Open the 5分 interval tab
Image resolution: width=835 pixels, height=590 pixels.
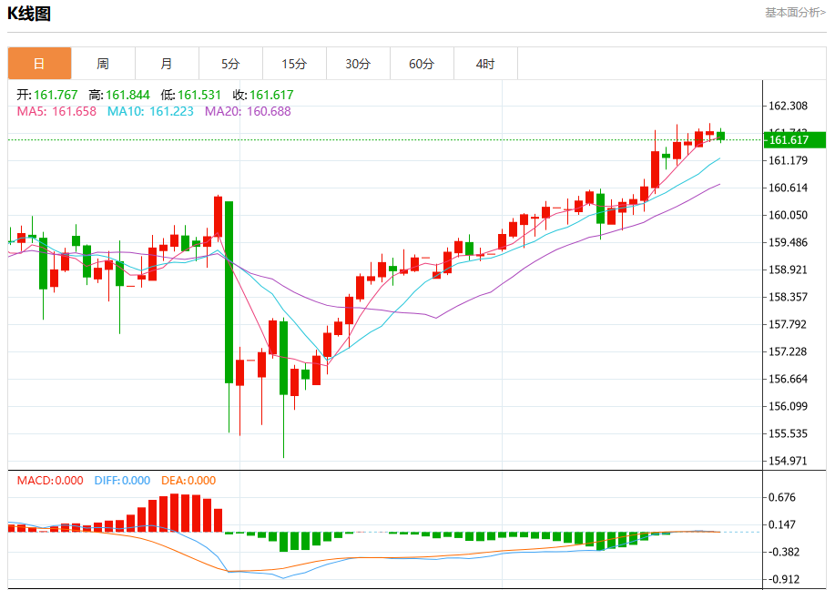[x=230, y=64]
